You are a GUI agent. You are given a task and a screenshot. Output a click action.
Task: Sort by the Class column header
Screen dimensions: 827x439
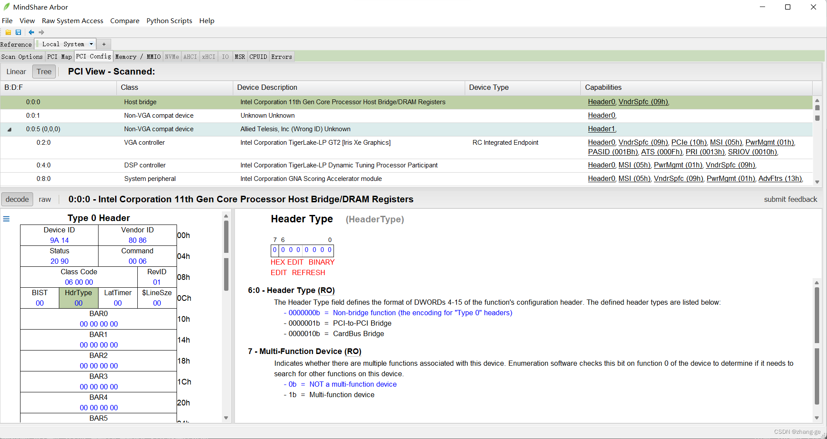tap(175, 88)
